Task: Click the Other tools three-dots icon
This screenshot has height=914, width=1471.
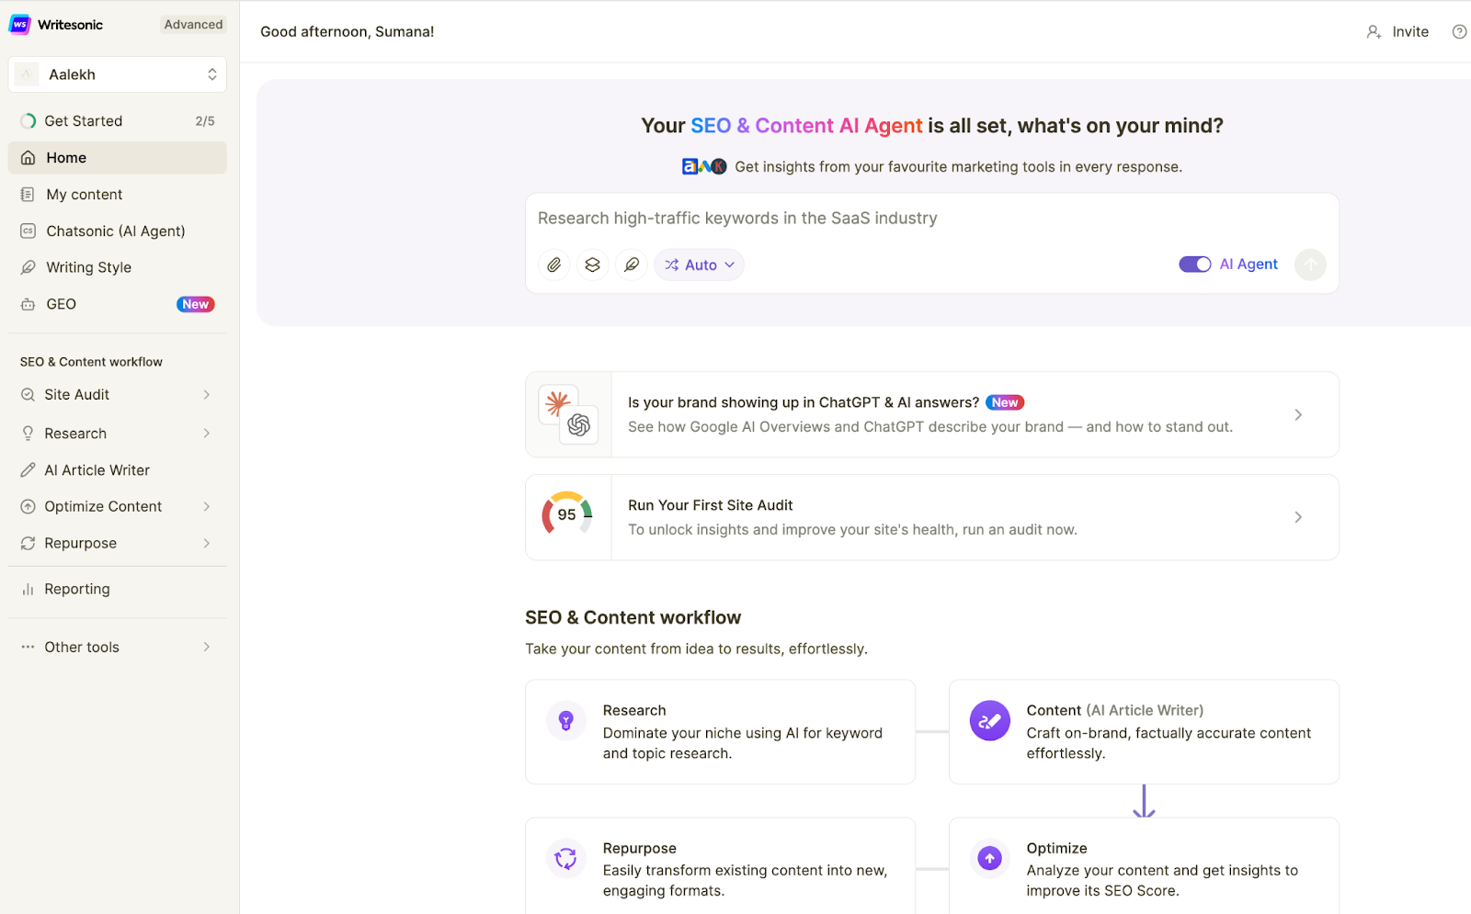Action: 29,648
